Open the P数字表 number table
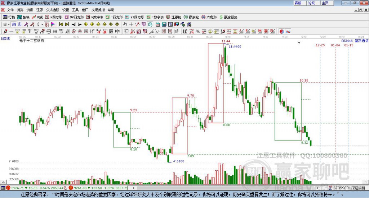The image size is (369, 198). [x=95, y=17]
